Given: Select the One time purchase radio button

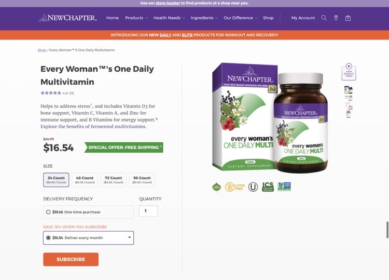Looking at the screenshot, I should [48, 212].
